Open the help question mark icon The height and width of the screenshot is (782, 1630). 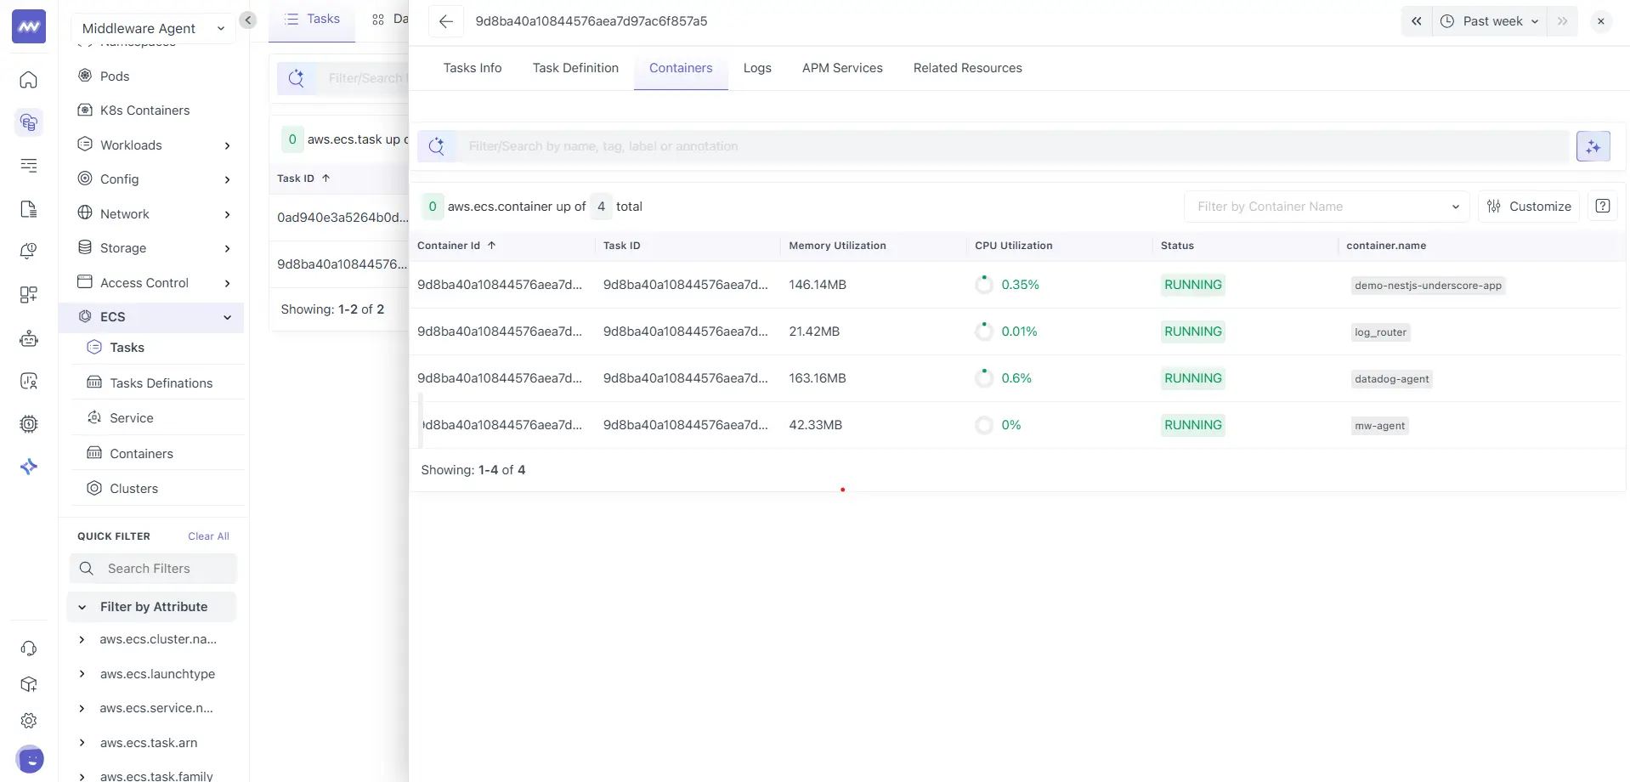click(1602, 207)
